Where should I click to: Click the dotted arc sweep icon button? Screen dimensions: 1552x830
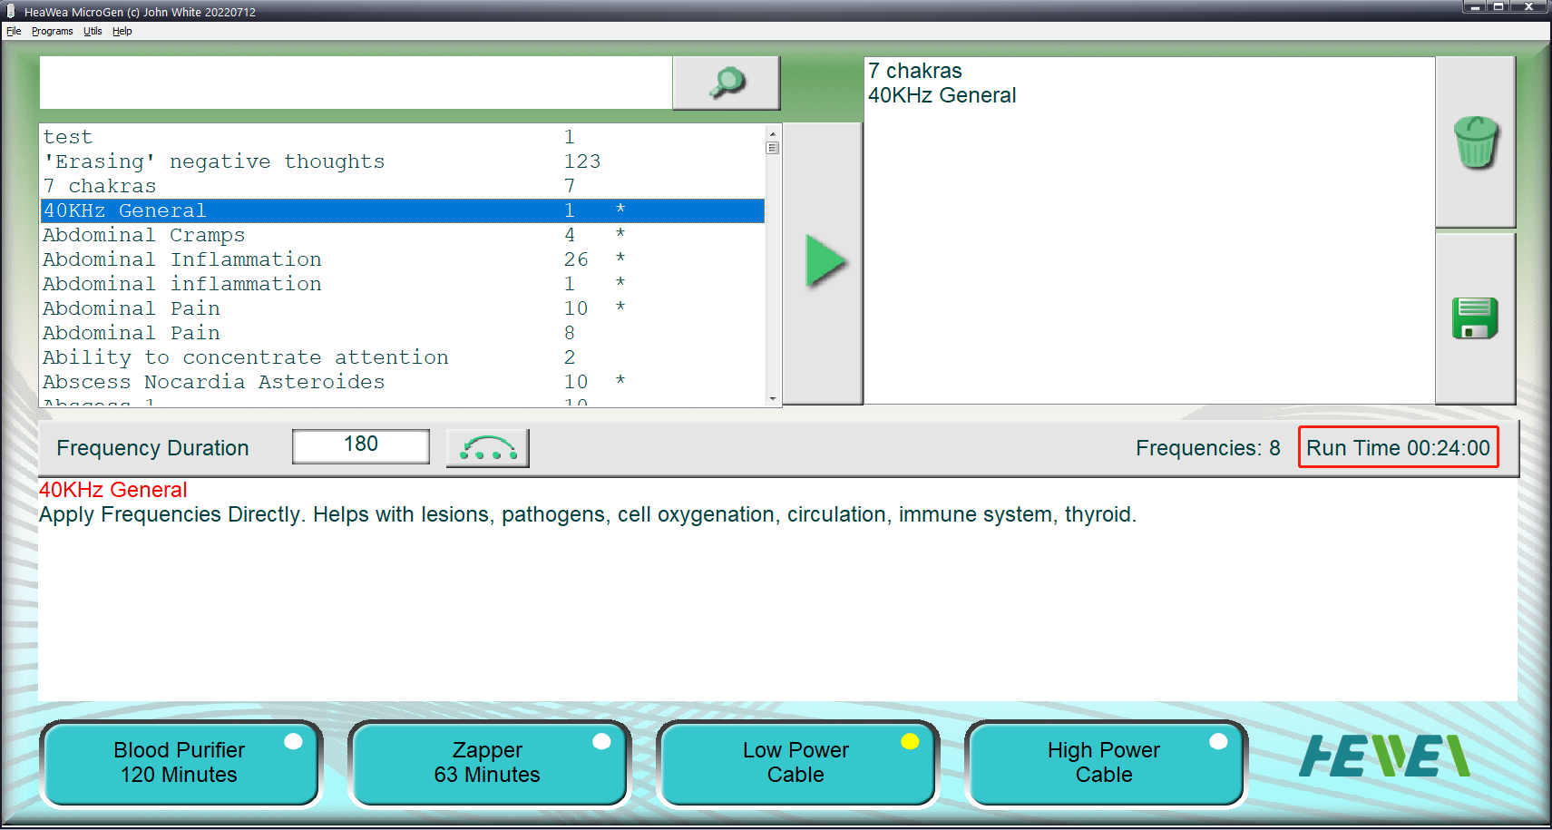point(487,448)
